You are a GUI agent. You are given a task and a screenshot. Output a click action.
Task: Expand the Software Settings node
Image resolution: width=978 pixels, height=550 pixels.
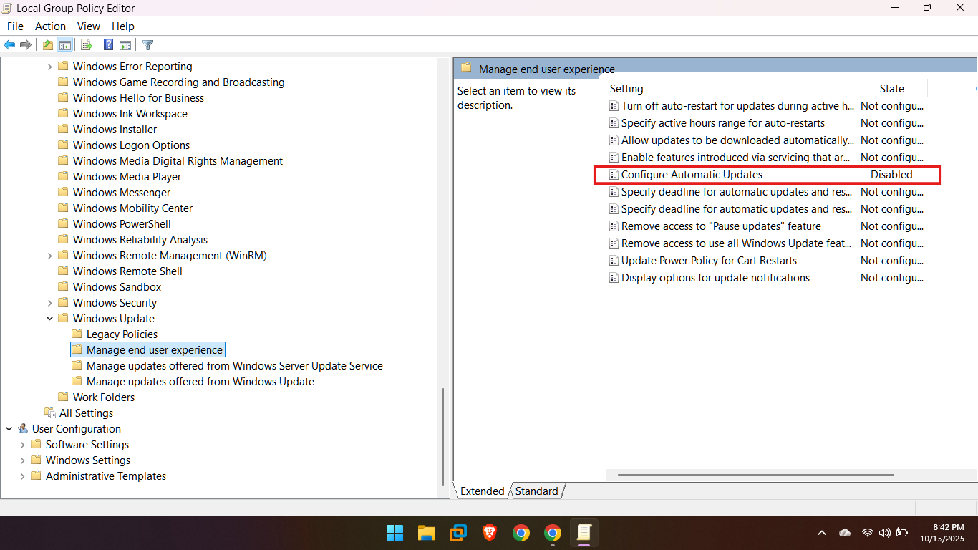pyautogui.click(x=22, y=445)
